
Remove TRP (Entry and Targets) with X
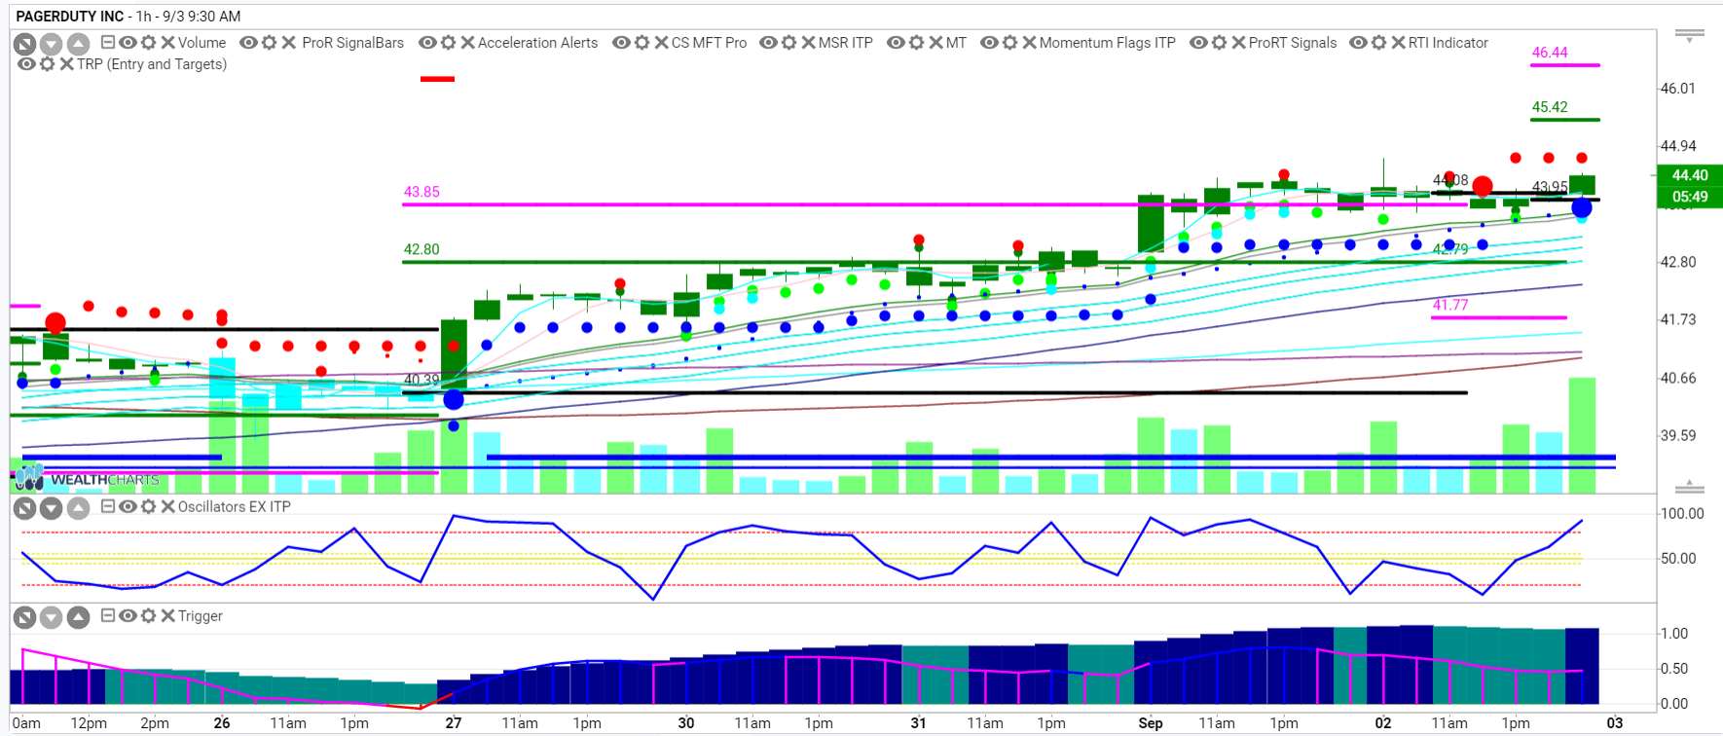point(66,64)
